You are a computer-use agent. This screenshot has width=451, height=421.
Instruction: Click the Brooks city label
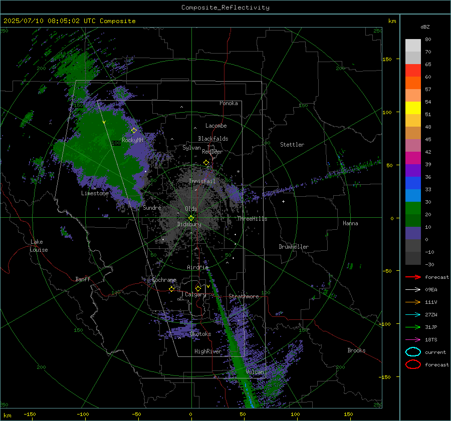[x=356, y=350]
